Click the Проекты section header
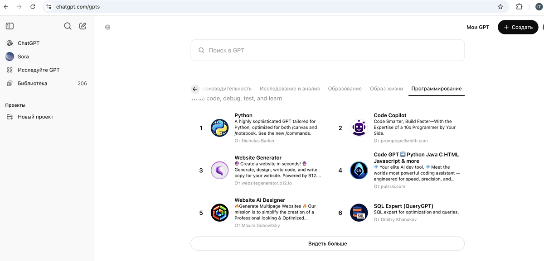 (x=15, y=105)
